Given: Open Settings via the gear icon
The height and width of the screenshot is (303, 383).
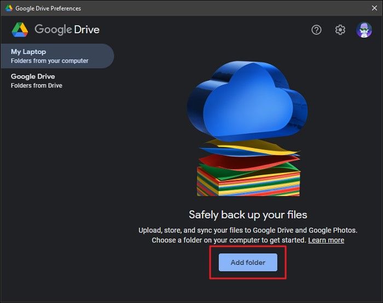Looking at the screenshot, I should [x=340, y=30].
